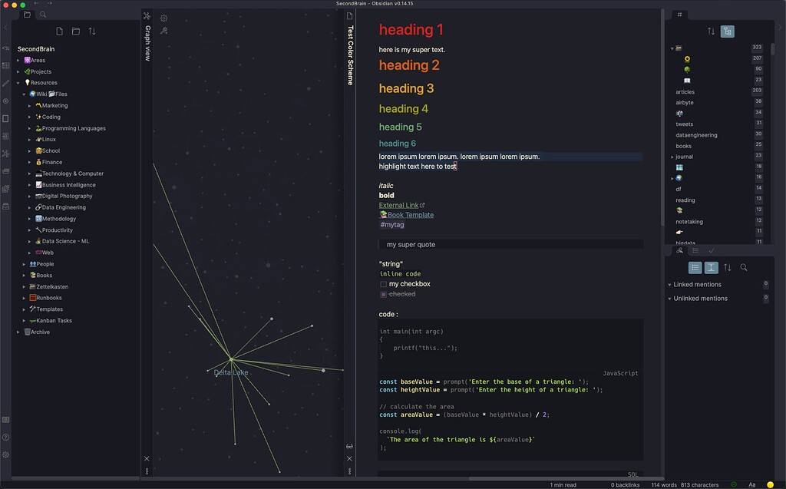Change the file explorer sort order
786x489 pixels.
point(92,31)
